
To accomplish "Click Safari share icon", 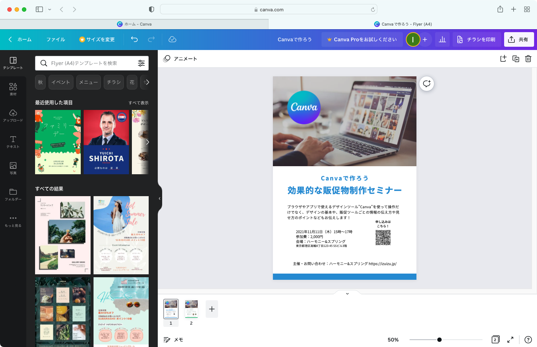I will coord(500,9).
